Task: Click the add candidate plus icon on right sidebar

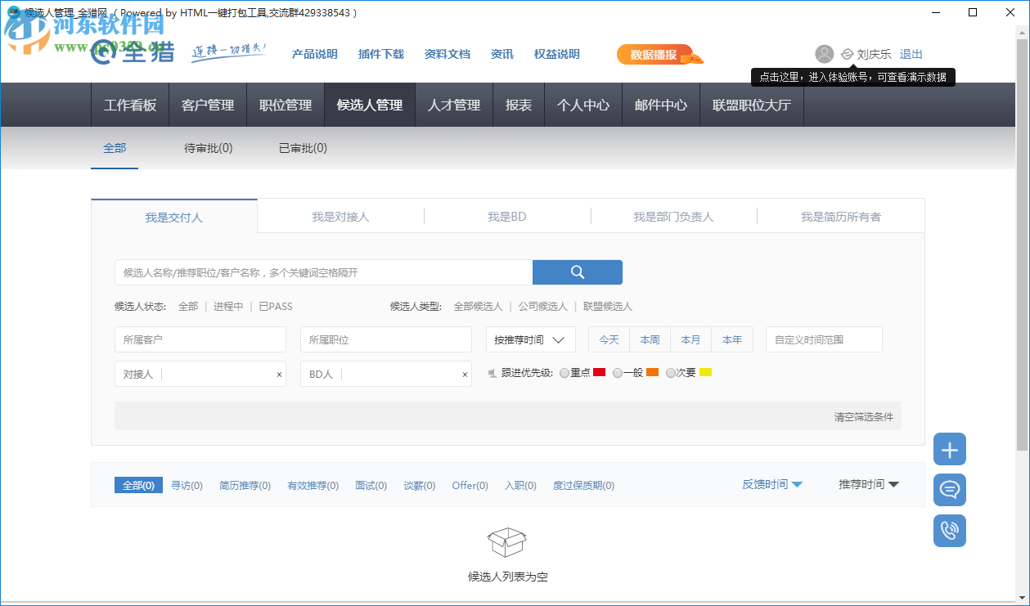Action: tap(949, 448)
